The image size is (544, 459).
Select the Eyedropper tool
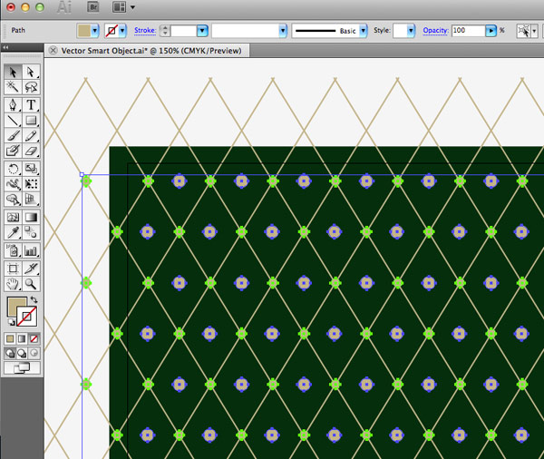pos(14,232)
